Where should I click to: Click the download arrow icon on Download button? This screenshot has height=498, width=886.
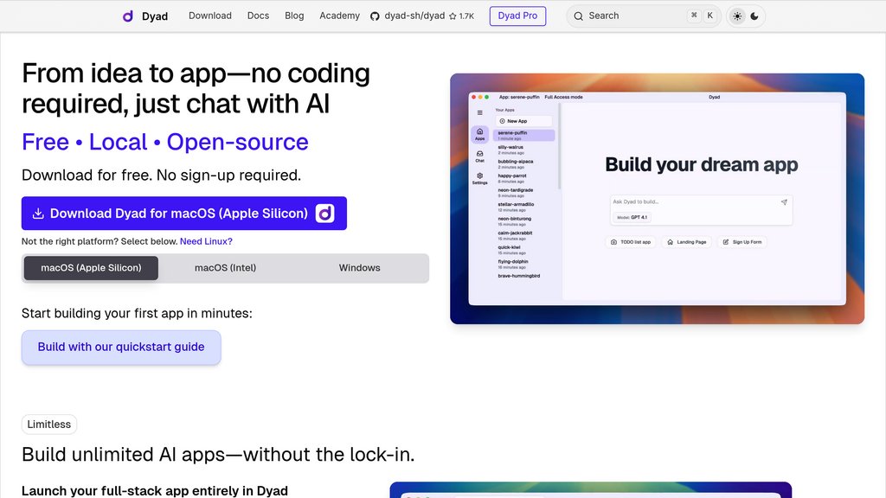[x=38, y=214]
